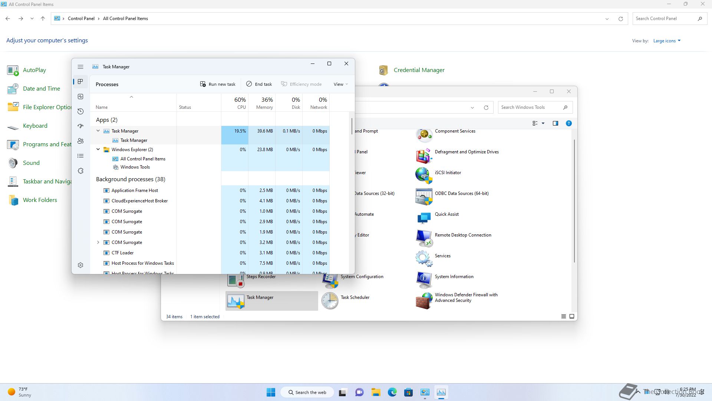Switch Windows Tools to details view
Screen dimensions: 712x401
[x=563, y=317]
